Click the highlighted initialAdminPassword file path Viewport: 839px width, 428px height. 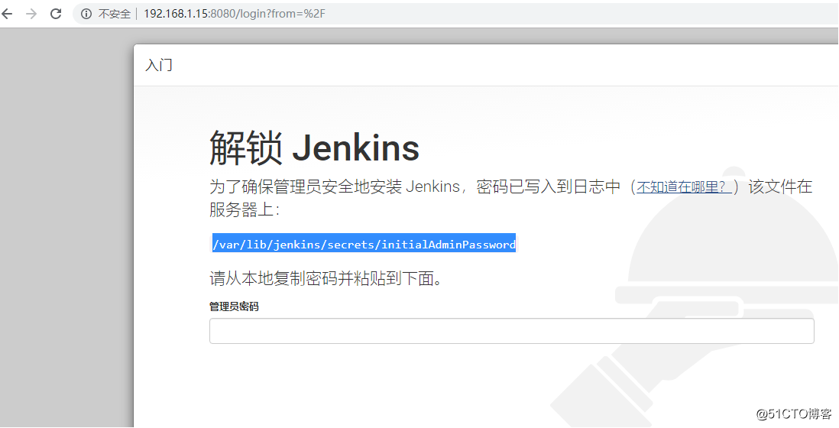coord(364,245)
